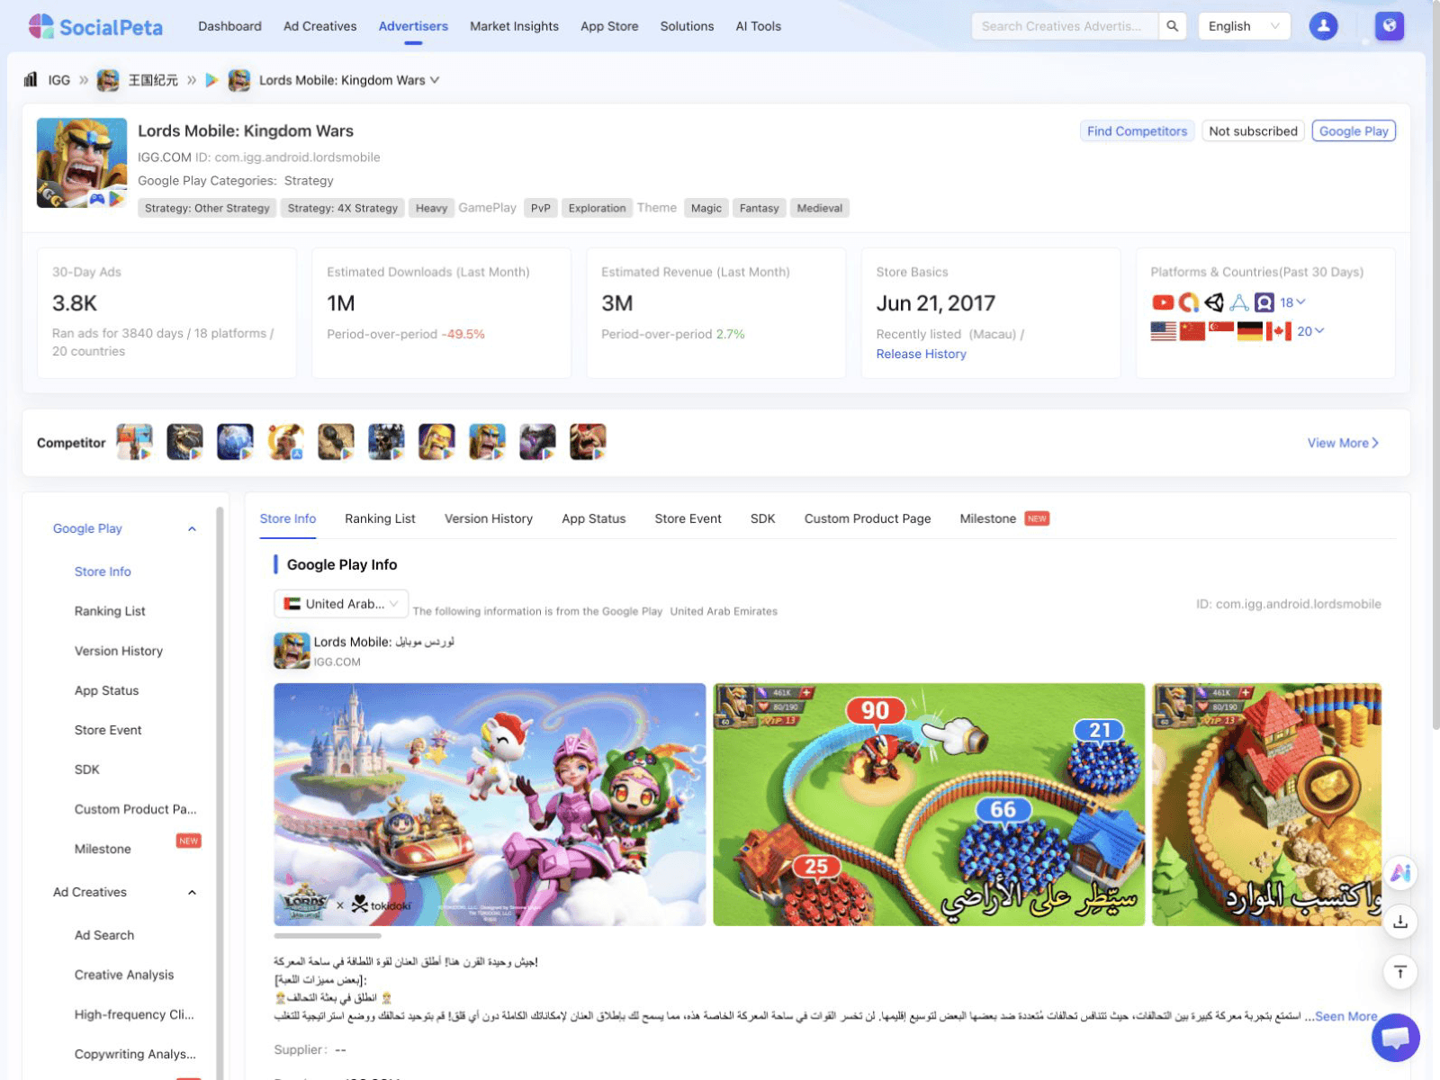This screenshot has width=1440, height=1080.
Task: Open the ant-themed competitor app icon
Action: [336, 442]
